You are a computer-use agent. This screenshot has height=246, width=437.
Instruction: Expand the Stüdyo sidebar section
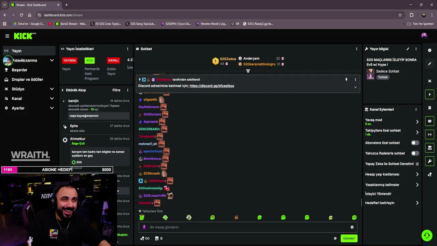point(52,89)
